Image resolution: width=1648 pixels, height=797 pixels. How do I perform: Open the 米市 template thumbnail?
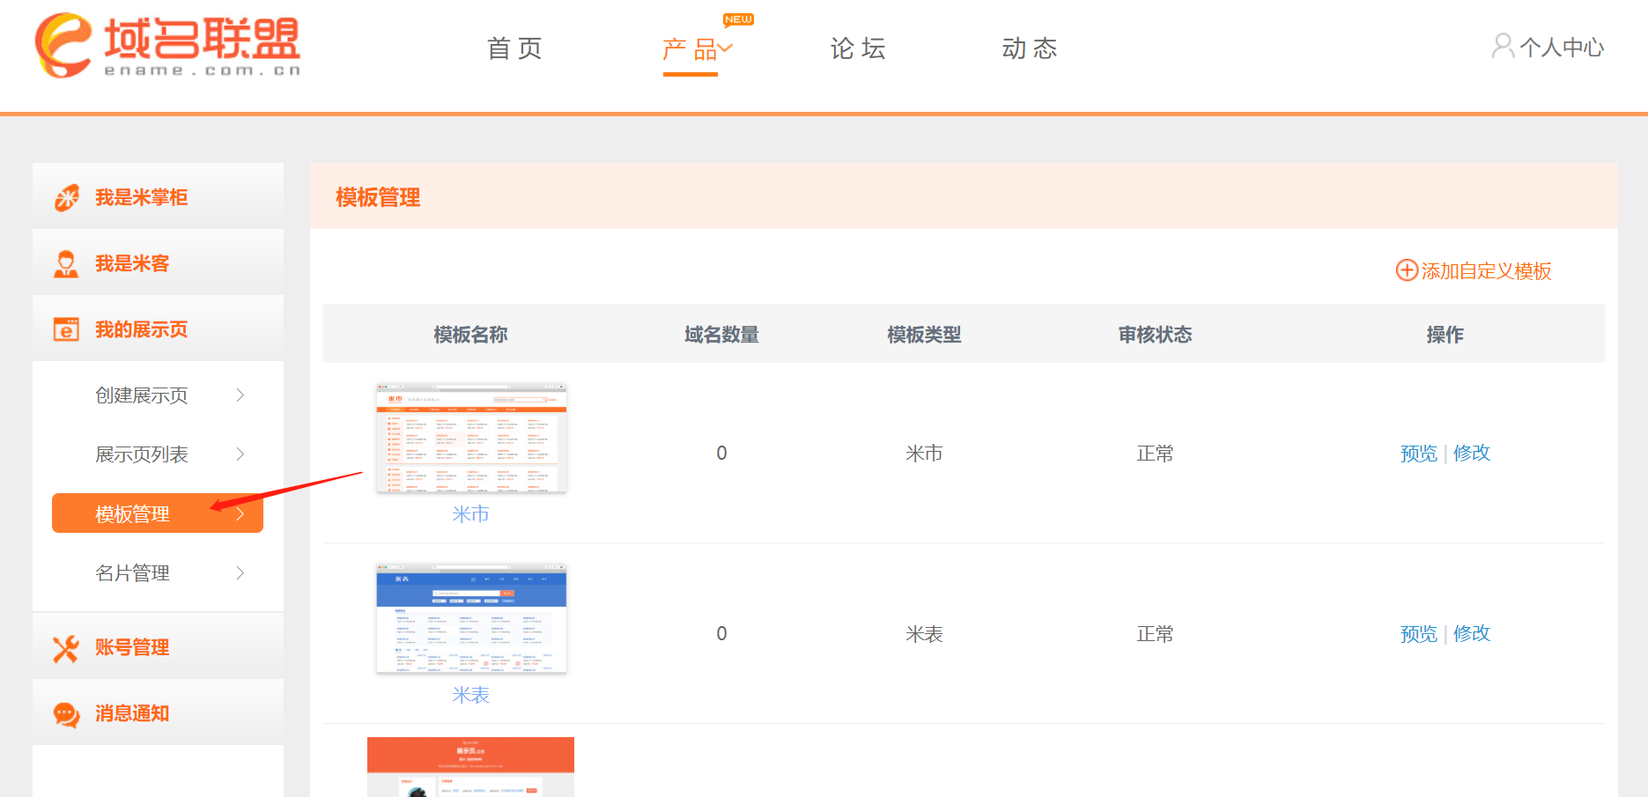pyautogui.click(x=471, y=437)
